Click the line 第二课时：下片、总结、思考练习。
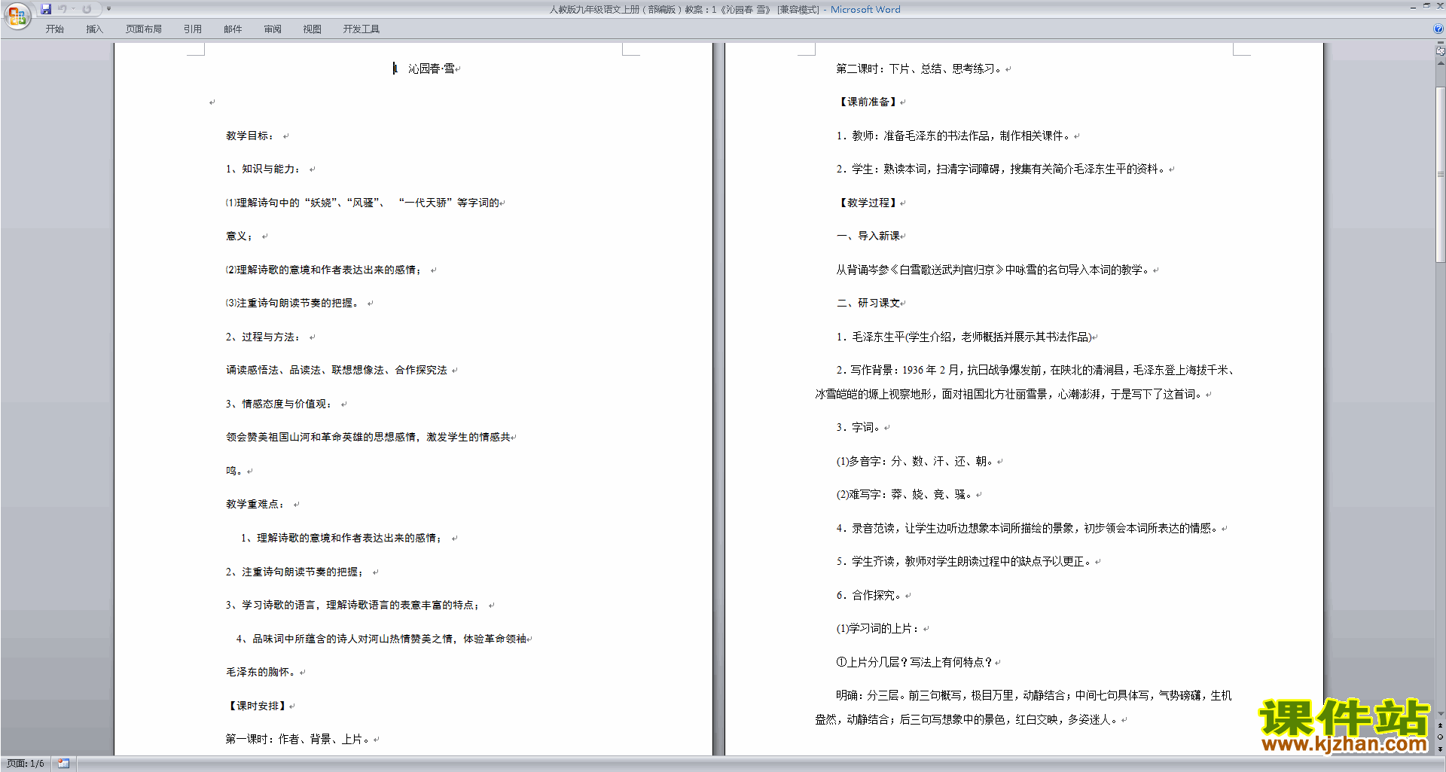The image size is (1446, 772). coord(919,69)
